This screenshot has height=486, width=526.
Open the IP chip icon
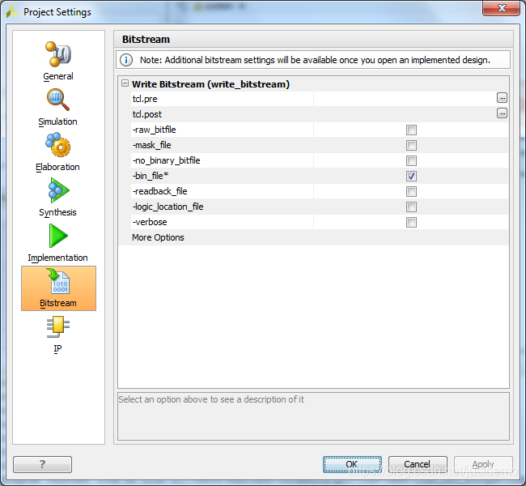click(x=58, y=326)
